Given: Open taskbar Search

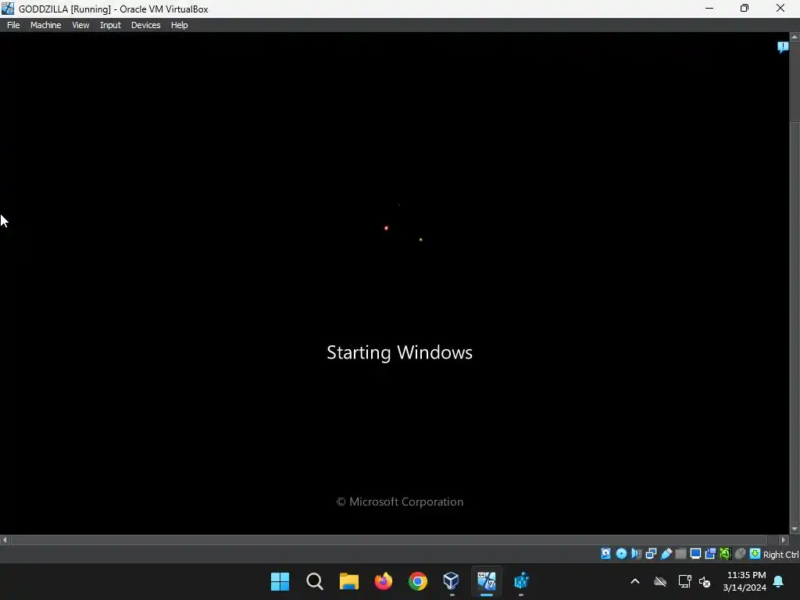Looking at the screenshot, I should (314, 581).
